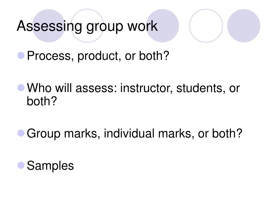Click the filled lavender circle behind the word 'work'
This screenshot has height=206, width=274.
click(x=162, y=26)
